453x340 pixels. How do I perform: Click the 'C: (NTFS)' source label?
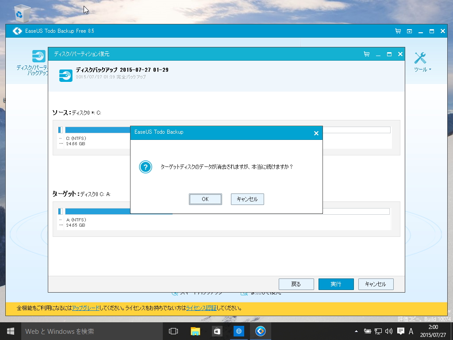click(76, 138)
